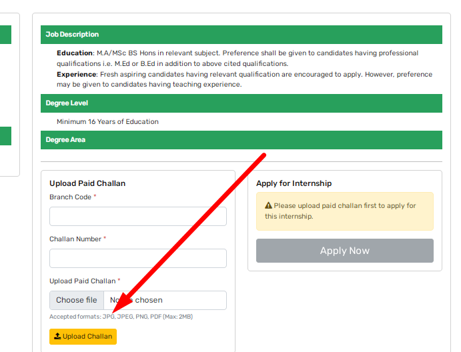
Task: Click the warning triangle icon in the alert
Action: click(x=268, y=206)
